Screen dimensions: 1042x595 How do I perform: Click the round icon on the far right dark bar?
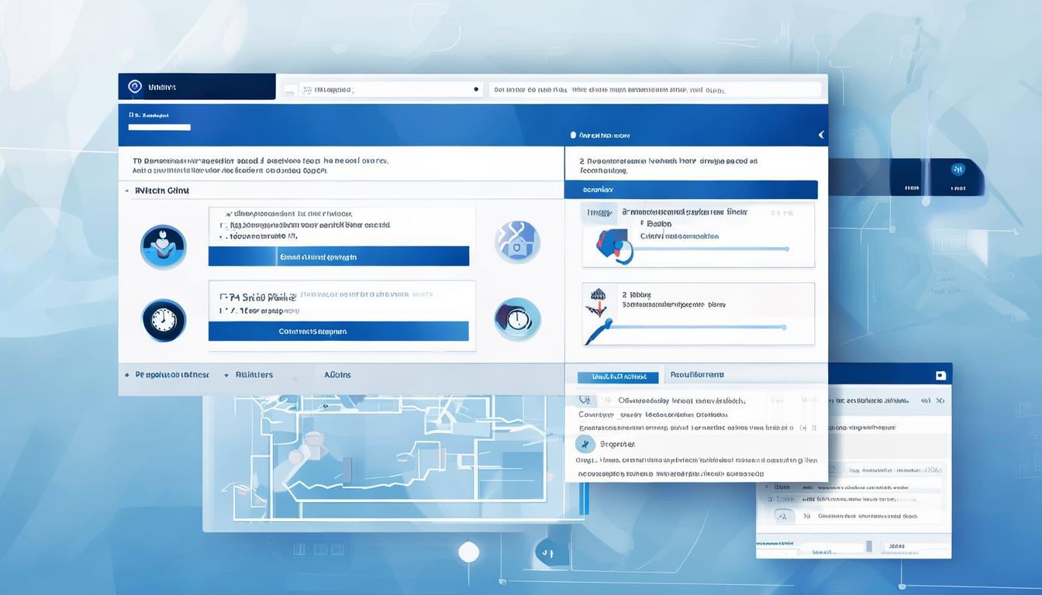[957, 170]
